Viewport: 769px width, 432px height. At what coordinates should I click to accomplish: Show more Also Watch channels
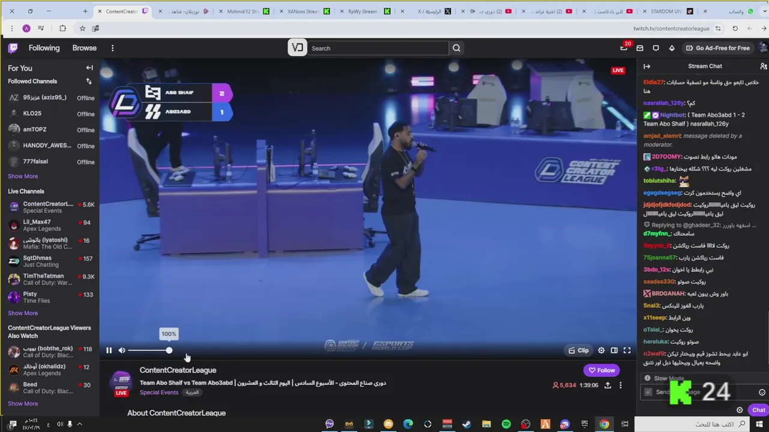pyautogui.click(x=23, y=404)
